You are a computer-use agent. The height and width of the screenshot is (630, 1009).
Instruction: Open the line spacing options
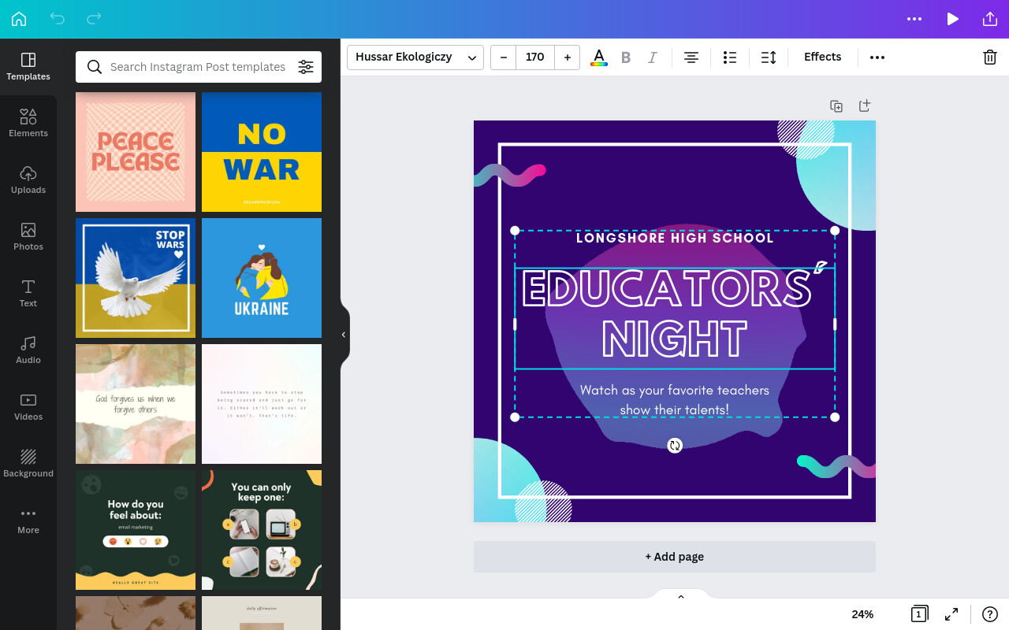click(769, 57)
